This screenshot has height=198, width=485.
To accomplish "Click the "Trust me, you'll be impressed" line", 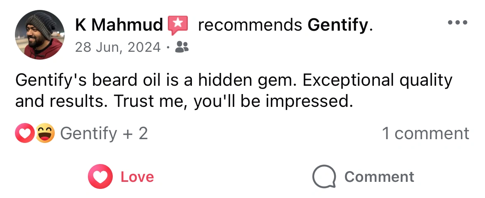I will pos(233,101).
